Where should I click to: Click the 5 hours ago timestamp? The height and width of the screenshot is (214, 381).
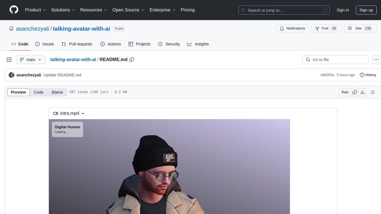[345, 75]
